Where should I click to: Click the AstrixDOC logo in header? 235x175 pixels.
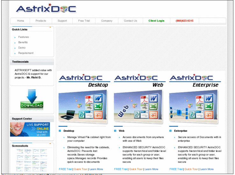pyautogui.click(x=46, y=8)
